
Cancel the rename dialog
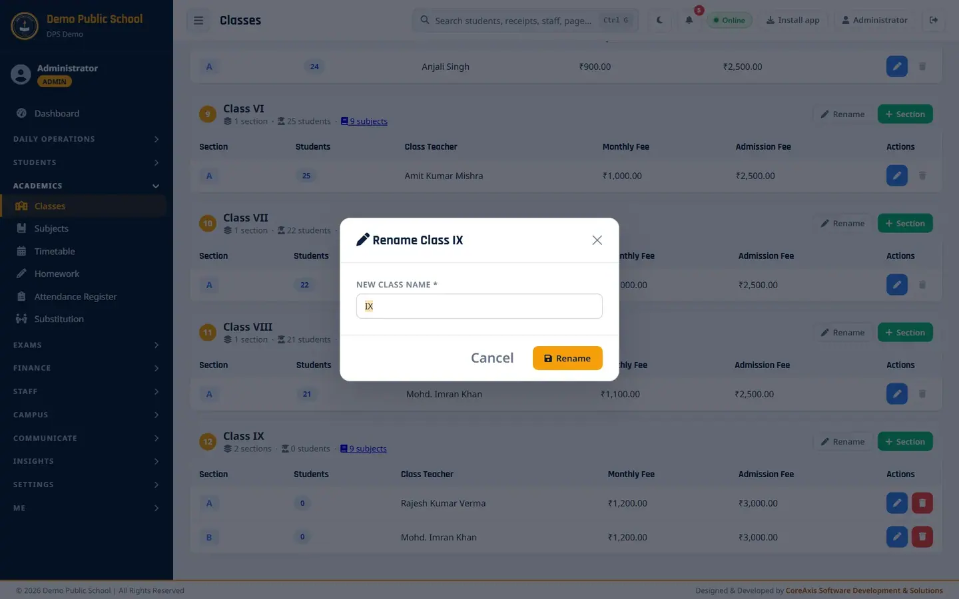[492, 358]
